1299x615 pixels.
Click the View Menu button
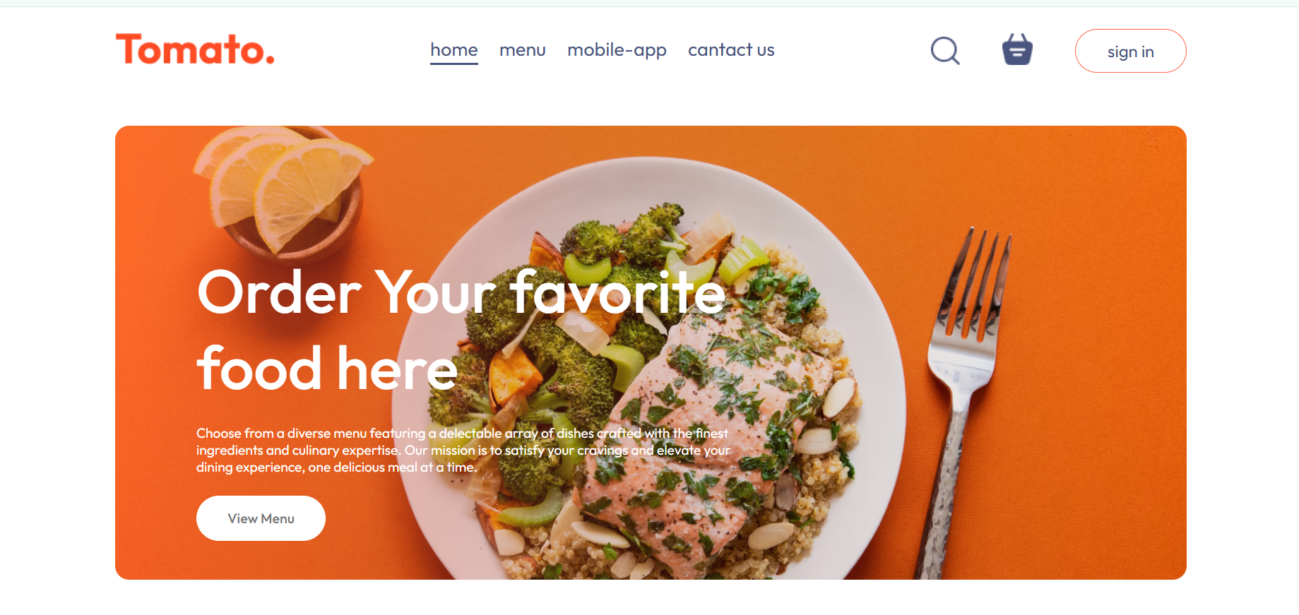(x=261, y=518)
